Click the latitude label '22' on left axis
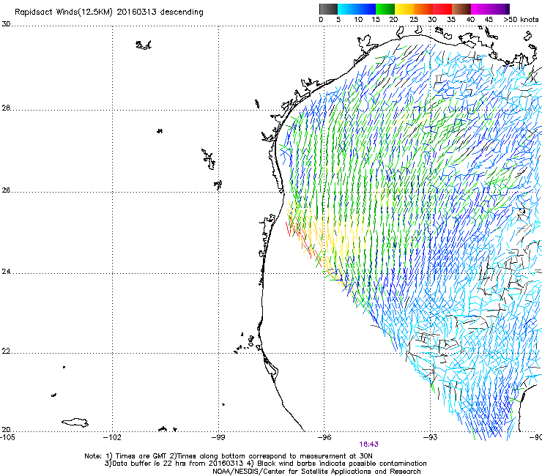The image size is (542, 476). click(x=6, y=351)
